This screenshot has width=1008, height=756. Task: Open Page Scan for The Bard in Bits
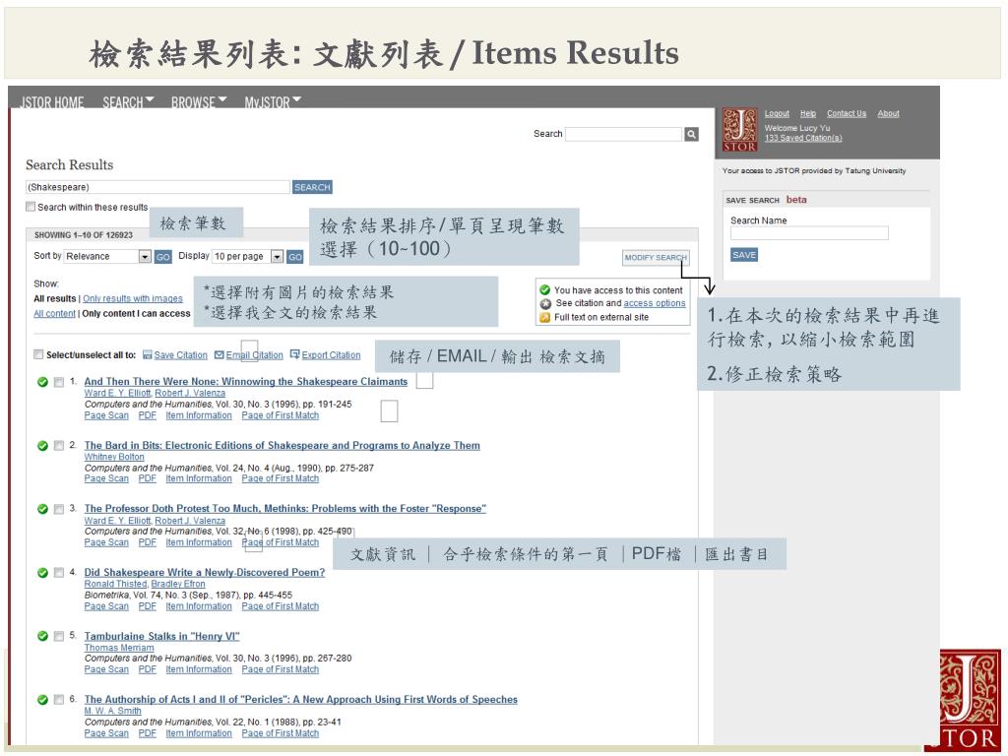[106, 478]
